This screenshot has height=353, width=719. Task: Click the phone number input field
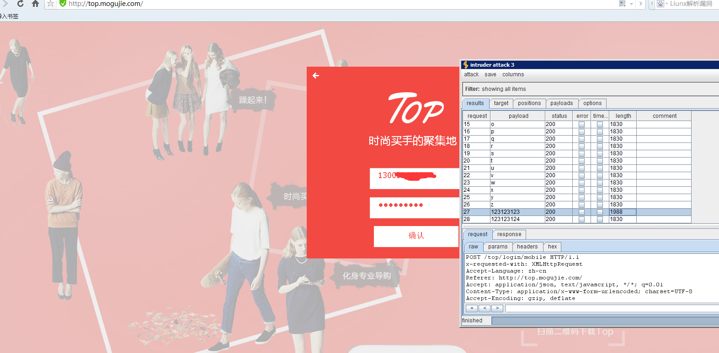click(414, 179)
